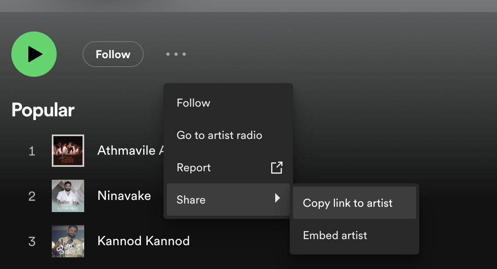Choose Go to artist radio
Image resolution: width=497 pixels, height=269 pixels.
click(219, 135)
